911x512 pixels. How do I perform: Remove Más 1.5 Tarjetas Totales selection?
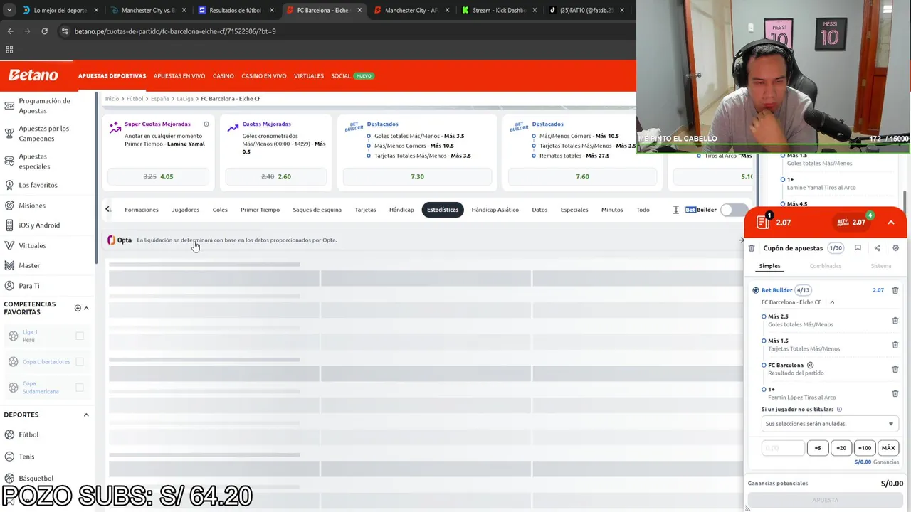click(x=895, y=345)
